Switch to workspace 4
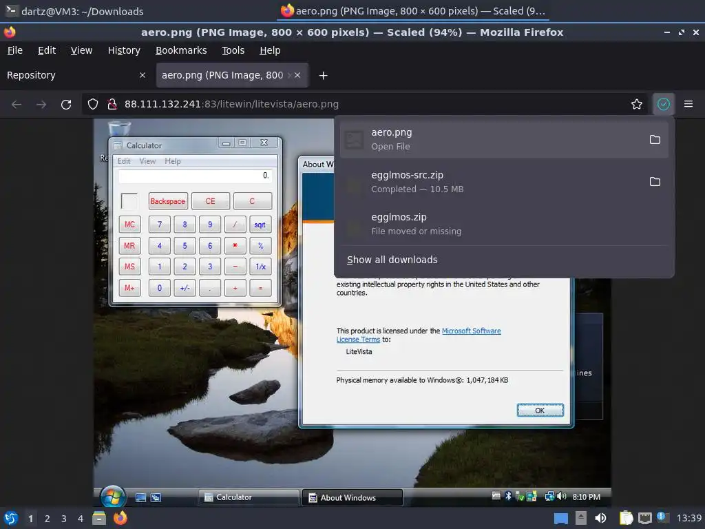Viewport: 705px width, 529px height. [81, 519]
